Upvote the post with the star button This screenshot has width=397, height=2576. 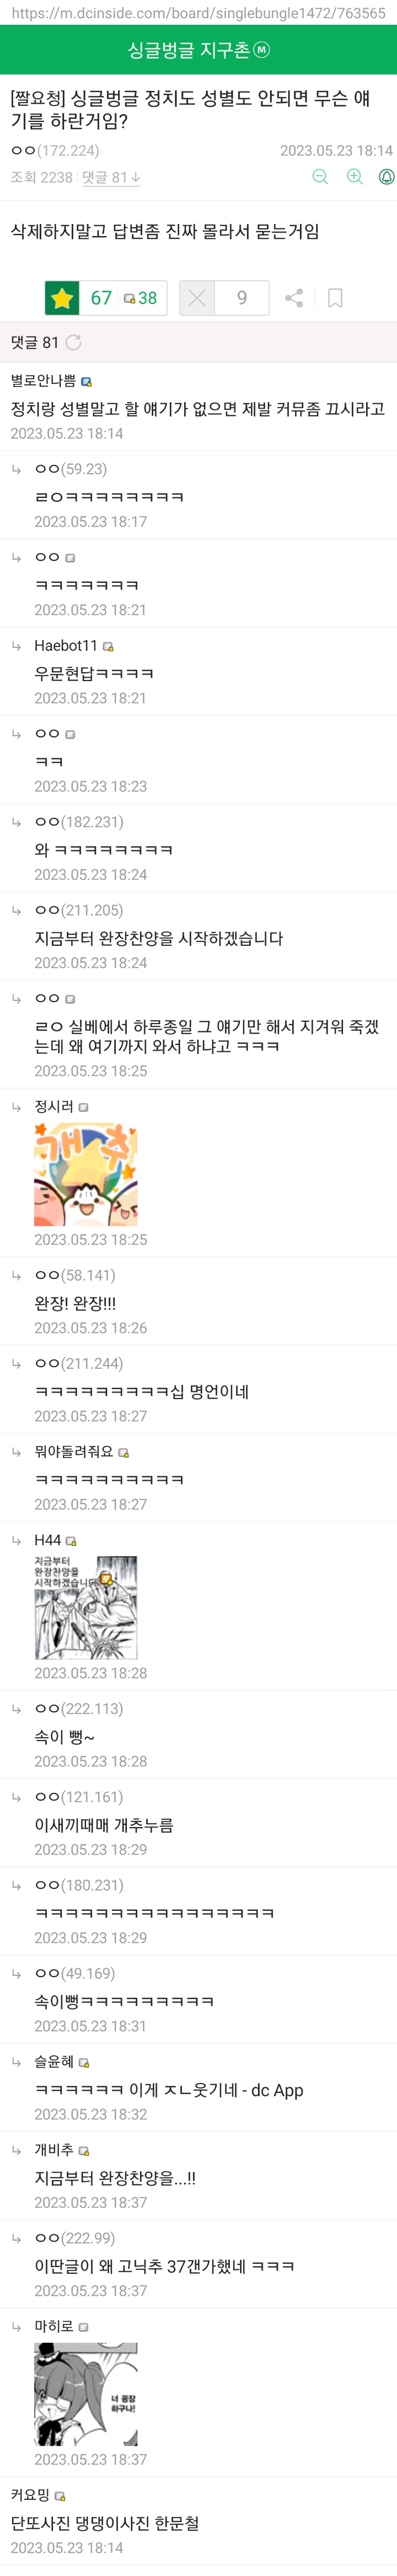coord(62,298)
